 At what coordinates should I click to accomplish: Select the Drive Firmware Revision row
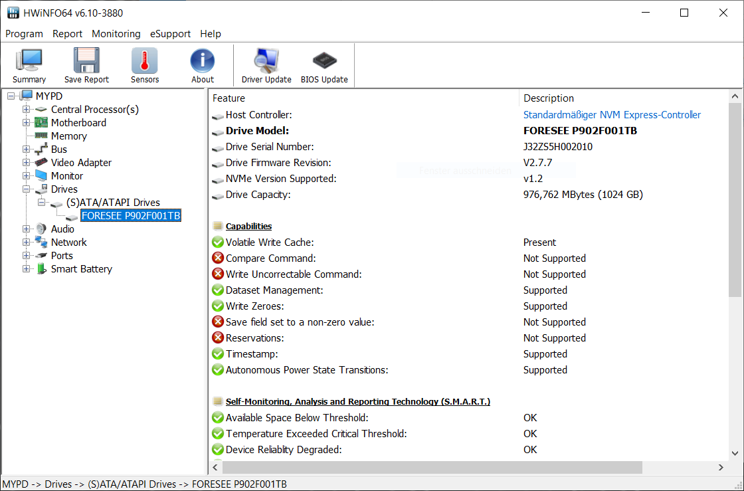[x=468, y=163]
